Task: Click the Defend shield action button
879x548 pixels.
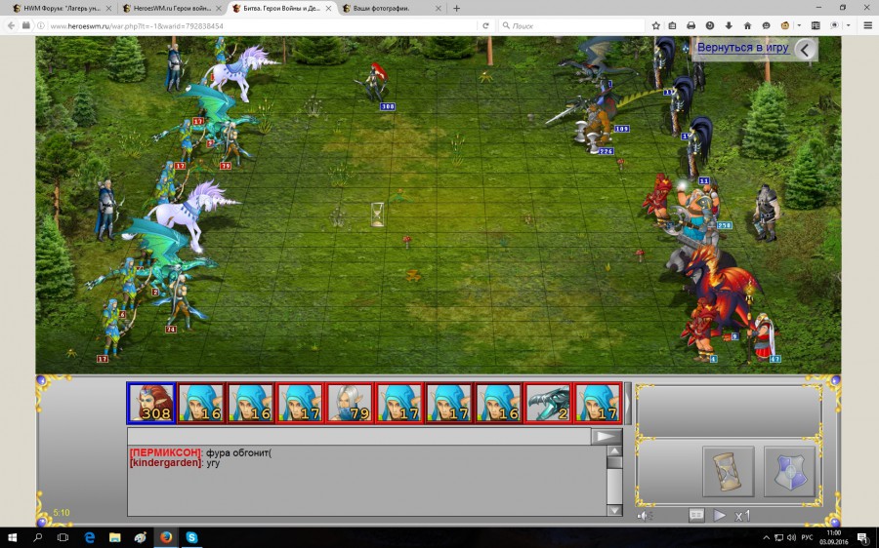Action: coord(789,471)
